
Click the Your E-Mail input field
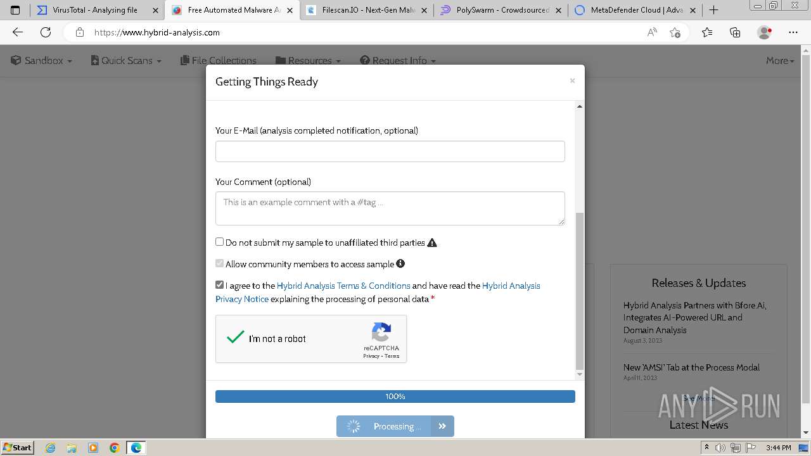[x=390, y=151]
